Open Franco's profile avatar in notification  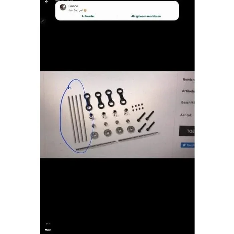(63, 7)
